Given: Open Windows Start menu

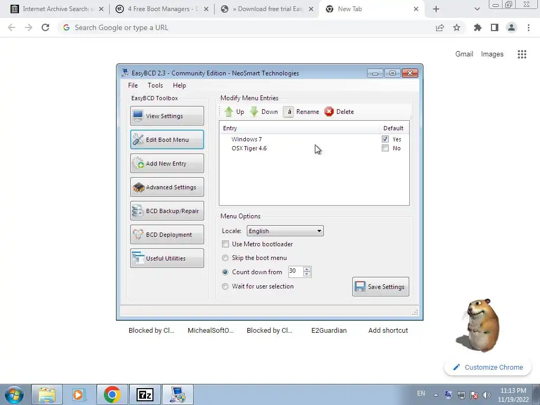Looking at the screenshot, I should click(14, 394).
